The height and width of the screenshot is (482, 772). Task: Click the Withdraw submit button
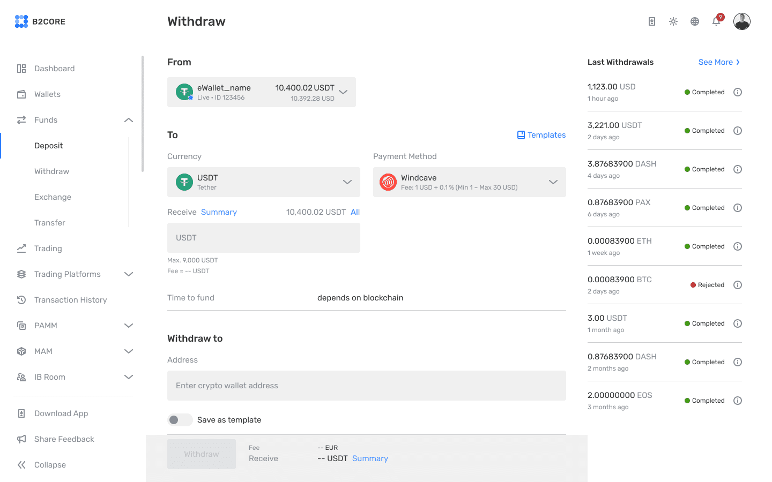pos(202,454)
